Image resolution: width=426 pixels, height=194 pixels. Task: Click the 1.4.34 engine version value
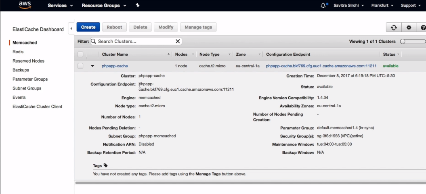(x=322, y=98)
